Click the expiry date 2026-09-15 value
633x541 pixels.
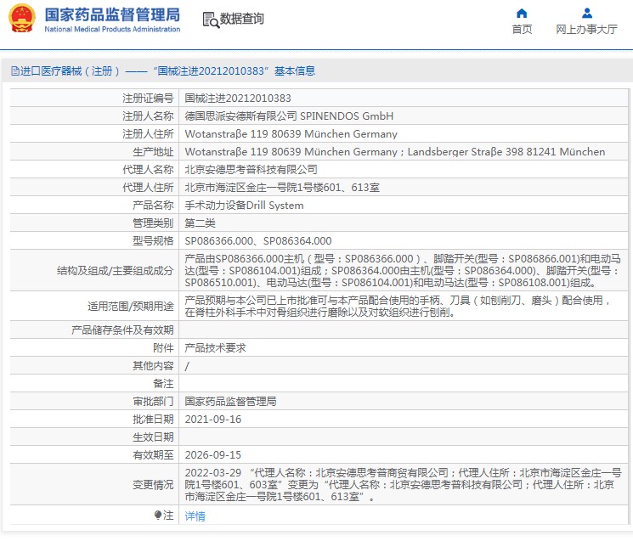click(212, 455)
